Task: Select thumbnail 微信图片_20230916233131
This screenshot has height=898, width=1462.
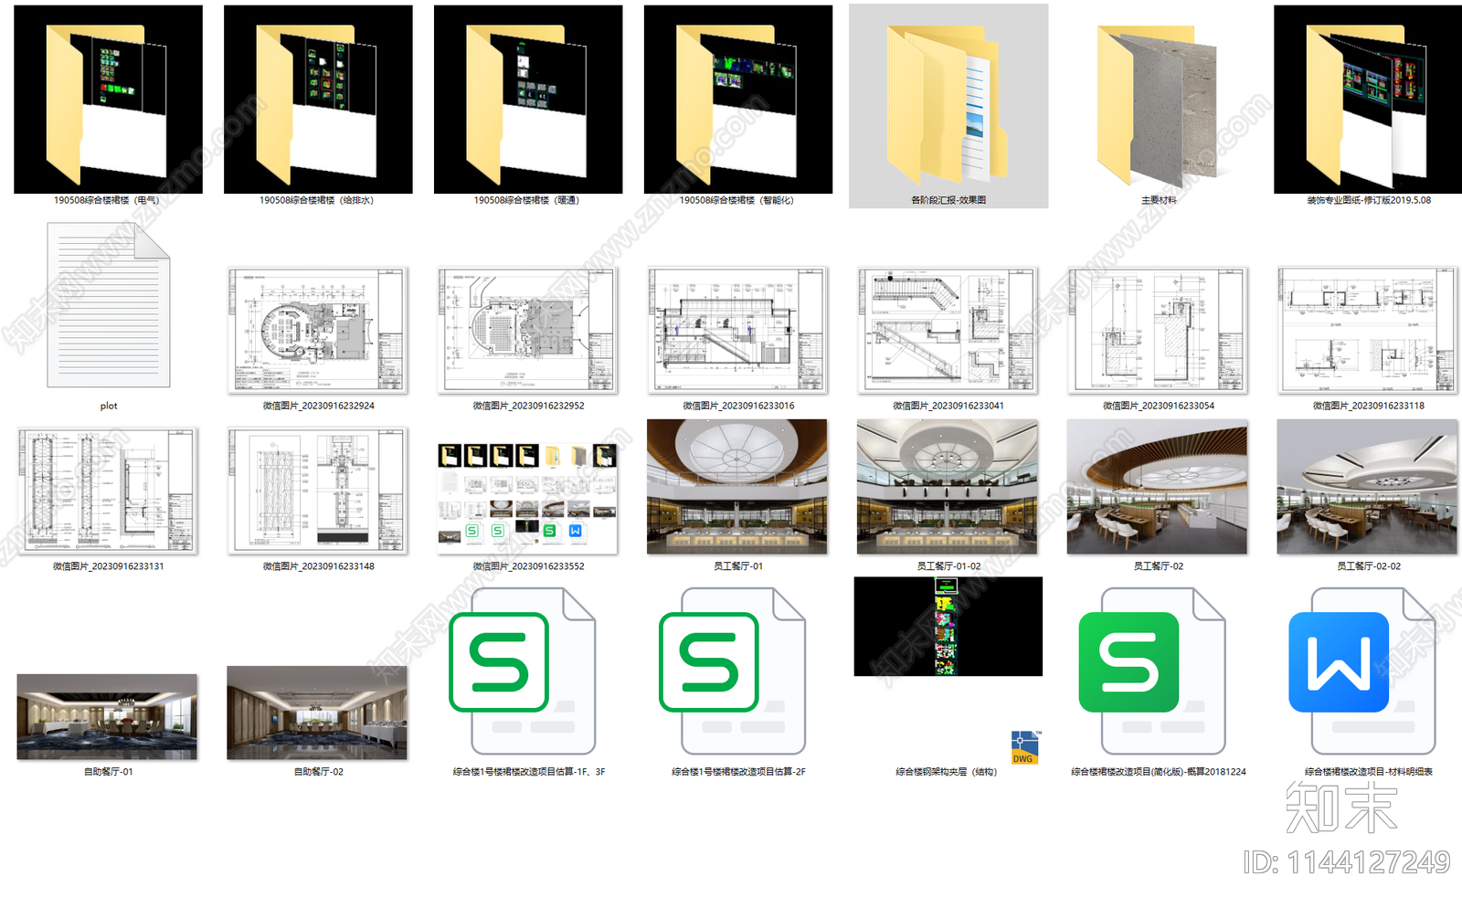Action: coord(108,491)
